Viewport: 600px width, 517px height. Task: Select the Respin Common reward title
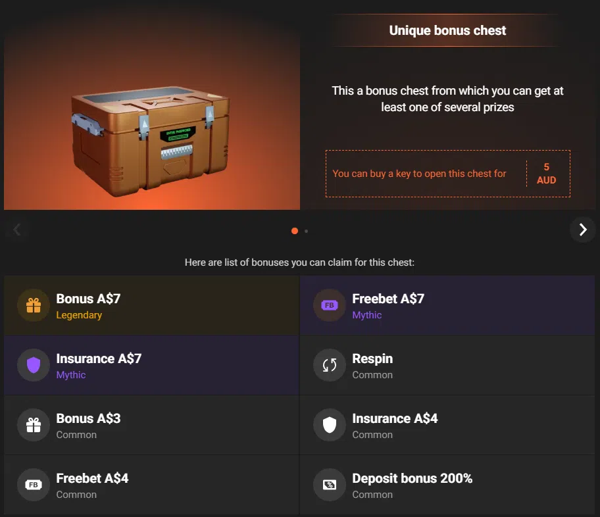point(372,358)
